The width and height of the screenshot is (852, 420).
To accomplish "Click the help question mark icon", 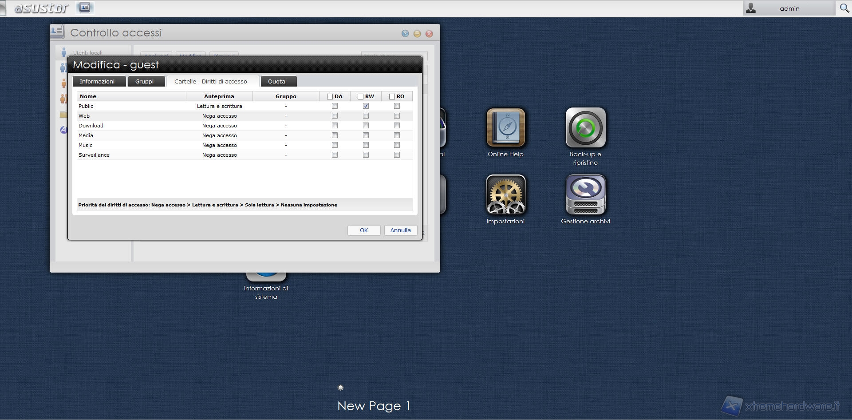I will [405, 34].
